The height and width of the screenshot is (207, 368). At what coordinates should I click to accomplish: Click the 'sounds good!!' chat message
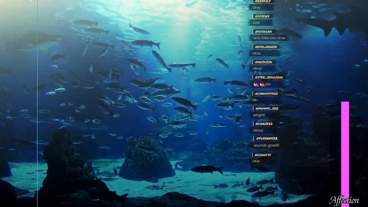click(x=266, y=145)
